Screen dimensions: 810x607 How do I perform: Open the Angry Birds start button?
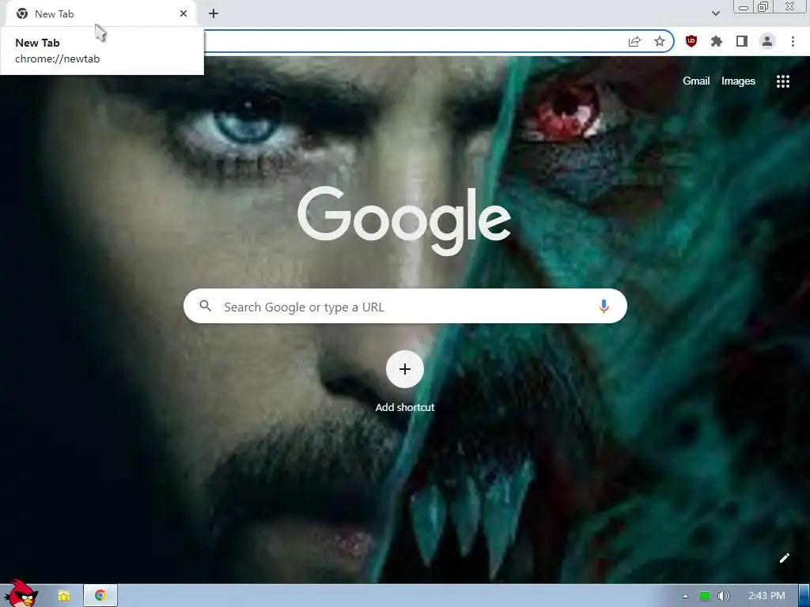[x=21, y=594]
